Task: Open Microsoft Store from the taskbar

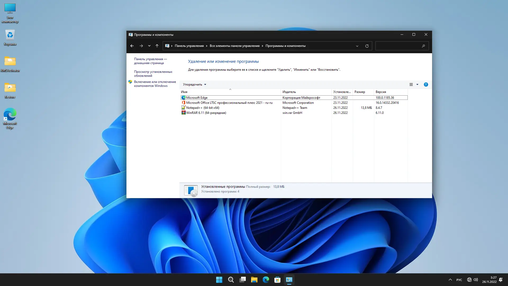Action: [x=277, y=280]
